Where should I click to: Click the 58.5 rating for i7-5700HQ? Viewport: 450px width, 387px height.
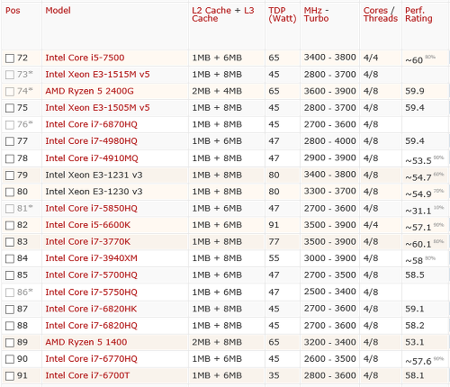[x=415, y=275]
